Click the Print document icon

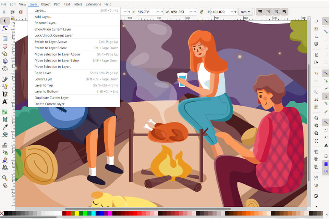coord(316,44)
